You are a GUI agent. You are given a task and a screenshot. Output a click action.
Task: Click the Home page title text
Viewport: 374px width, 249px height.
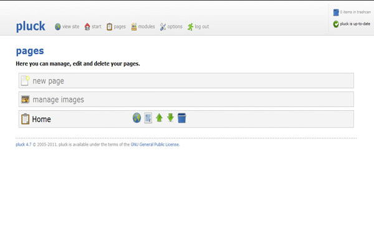(41, 119)
